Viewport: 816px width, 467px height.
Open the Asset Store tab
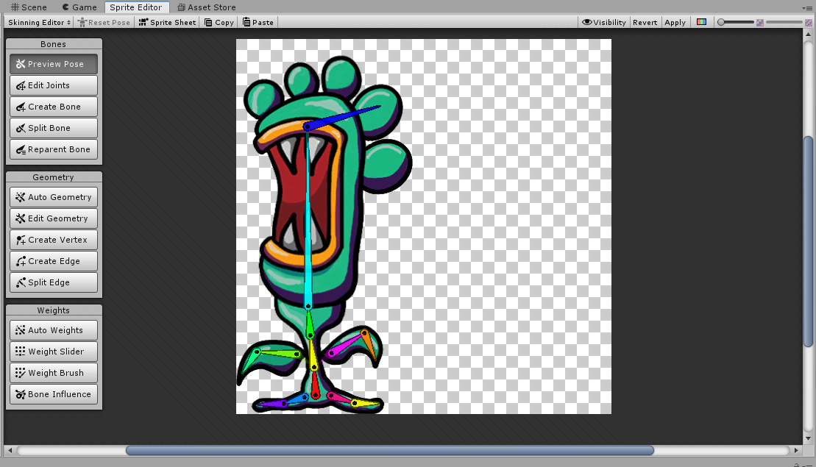(x=207, y=7)
